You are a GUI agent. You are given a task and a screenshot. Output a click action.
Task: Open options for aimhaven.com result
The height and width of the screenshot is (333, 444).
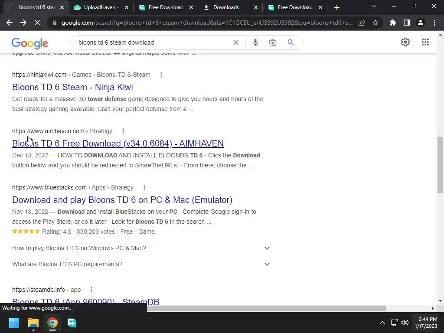(123, 131)
